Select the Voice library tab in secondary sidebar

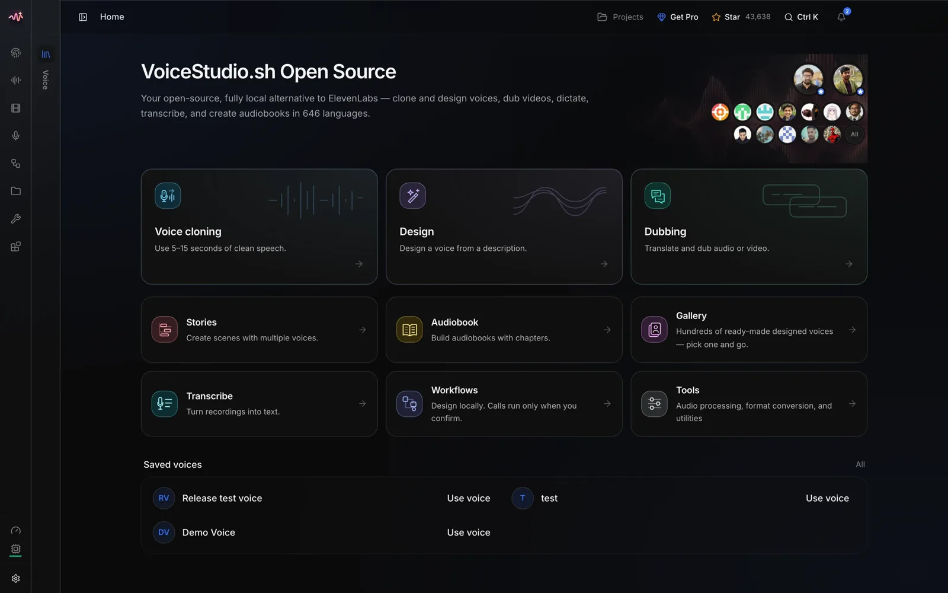click(x=46, y=55)
